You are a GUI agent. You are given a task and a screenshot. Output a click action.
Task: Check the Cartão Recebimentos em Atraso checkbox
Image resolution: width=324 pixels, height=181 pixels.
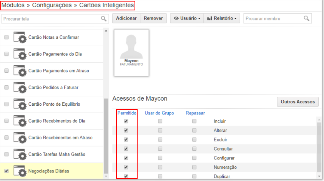[7, 138]
